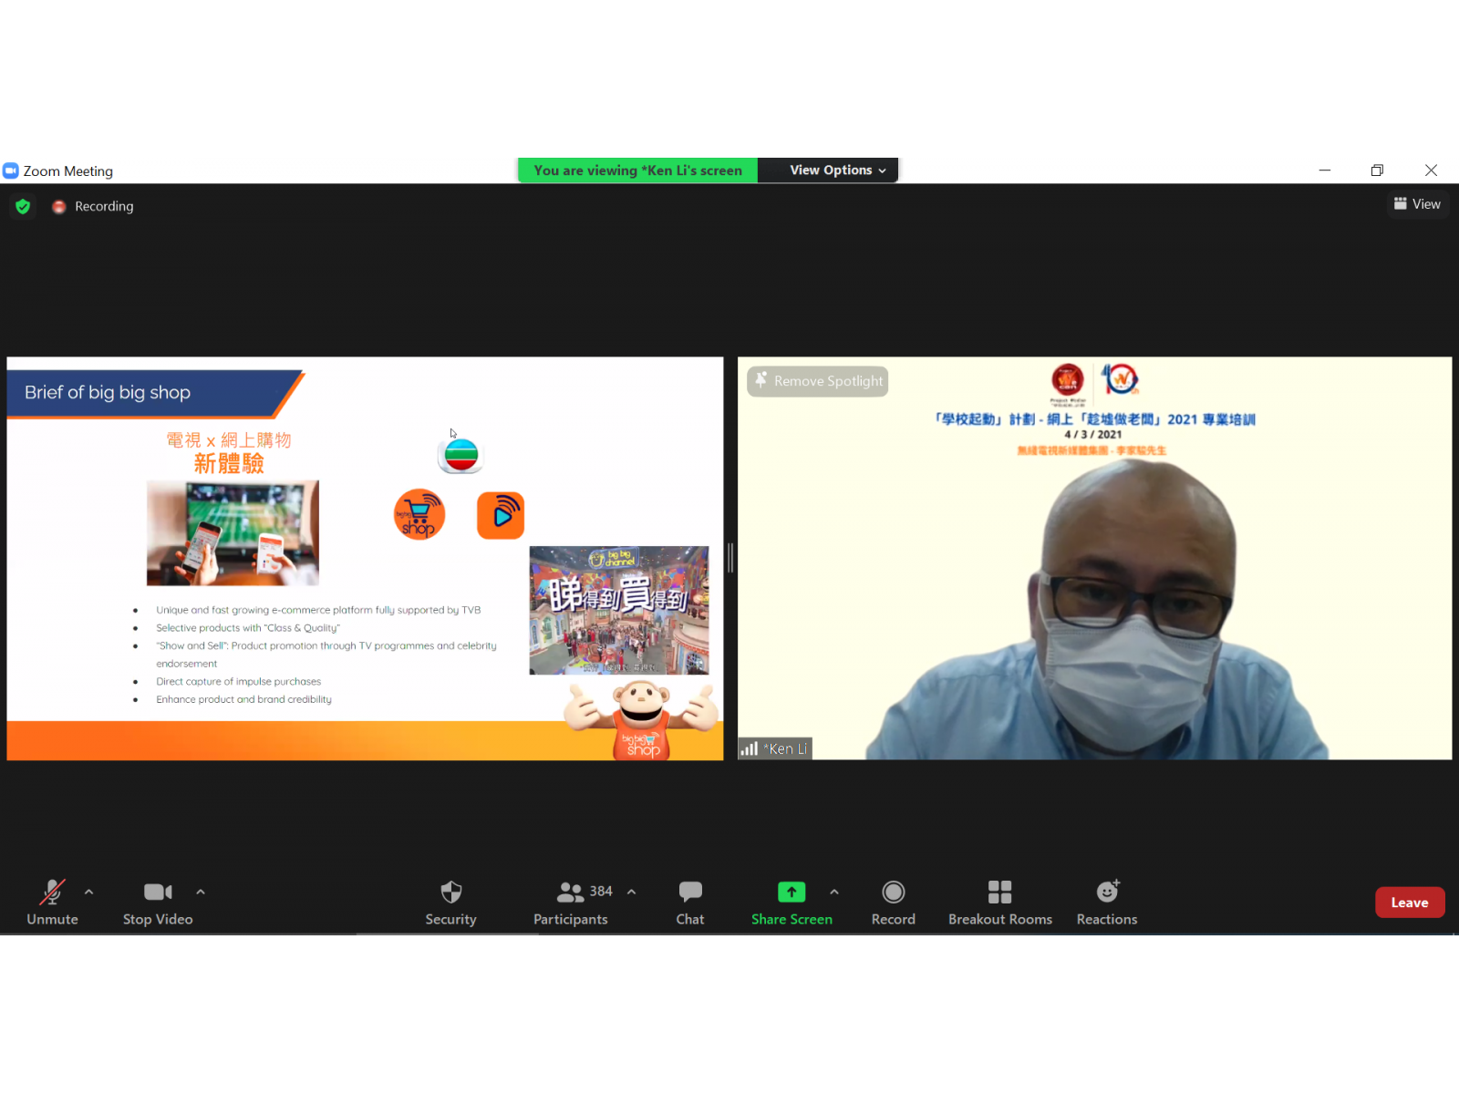Open the View layout menu
The image size is (1459, 1094).
pos(1417,204)
